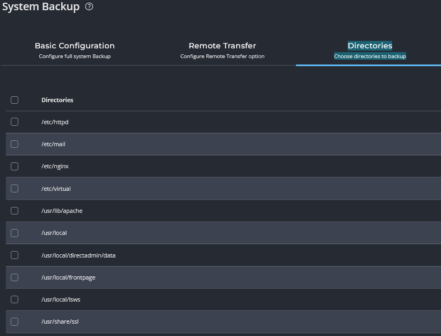Select the Directories tab
The height and width of the screenshot is (336, 441).
pyautogui.click(x=370, y=46)
